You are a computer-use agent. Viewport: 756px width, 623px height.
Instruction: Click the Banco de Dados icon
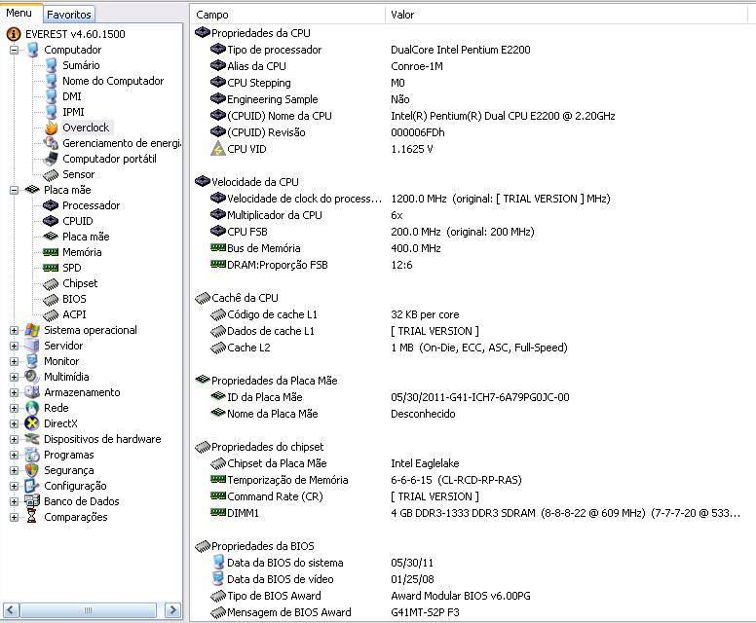point(32,501)
